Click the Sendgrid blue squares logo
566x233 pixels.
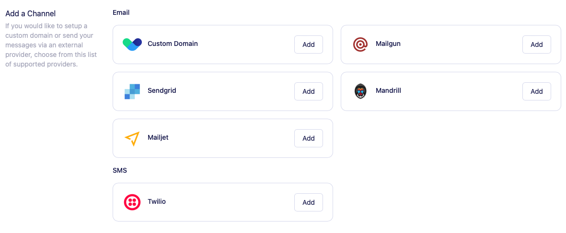point(132,91)
